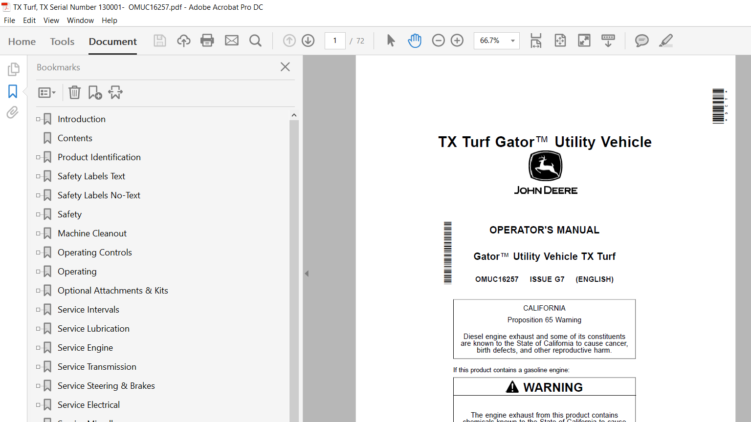Open the Find text magnifier icon
Viewport: 751px width, 422px height.
[x=255, y=41]
